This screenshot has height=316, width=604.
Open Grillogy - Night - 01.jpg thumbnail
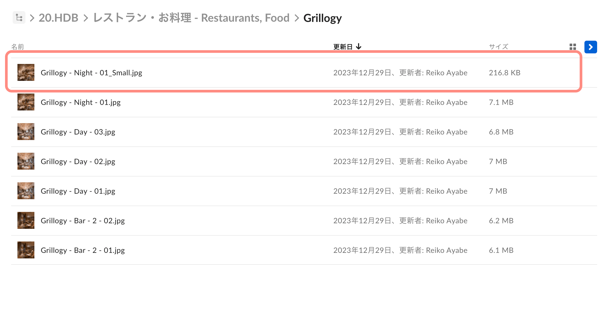[26, 102]
